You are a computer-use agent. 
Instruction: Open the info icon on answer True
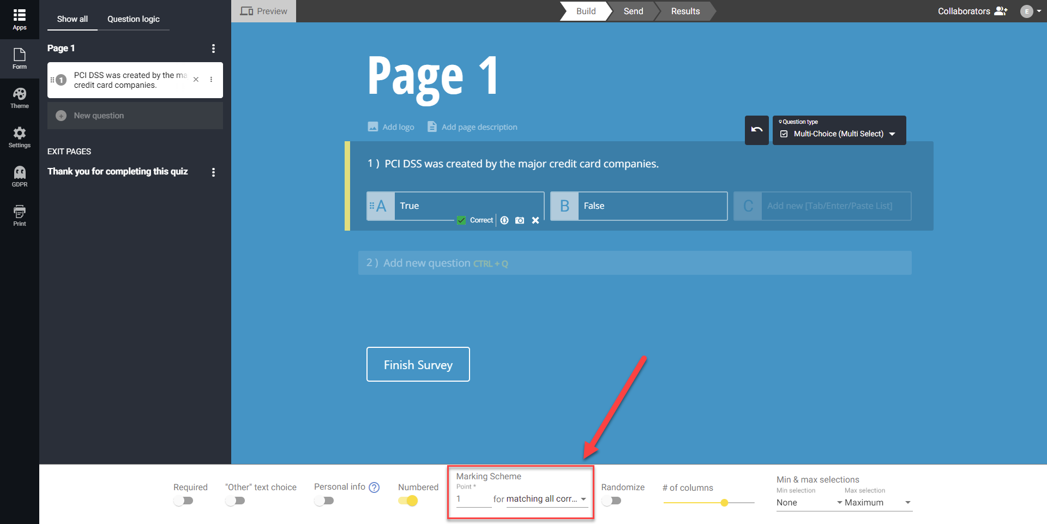coord(504,220)
